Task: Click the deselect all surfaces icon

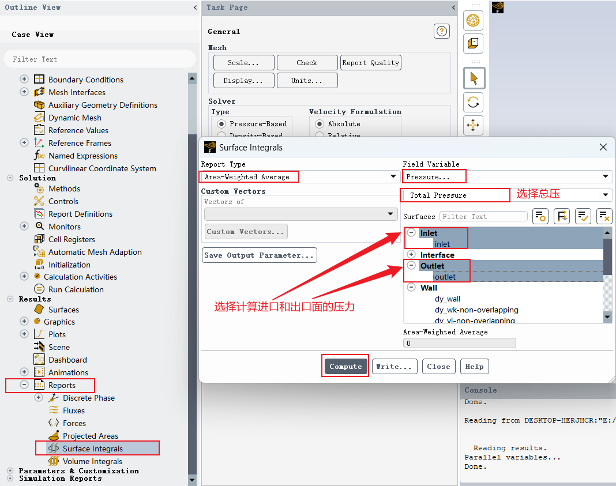Action: [x=604, y=216]
